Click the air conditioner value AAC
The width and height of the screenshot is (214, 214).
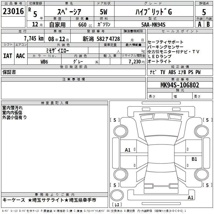tap(21, 56)
